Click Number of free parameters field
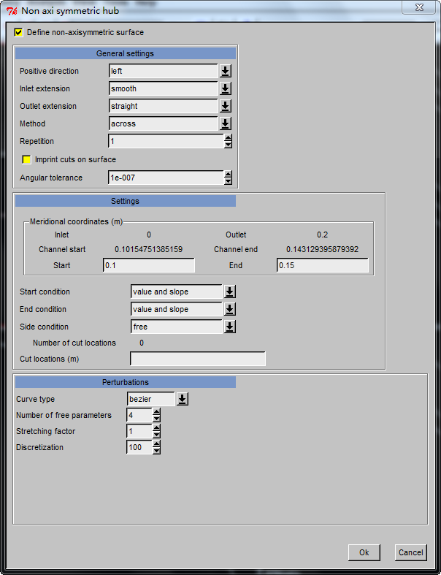441x575 pixels. (x=139, y=415)
